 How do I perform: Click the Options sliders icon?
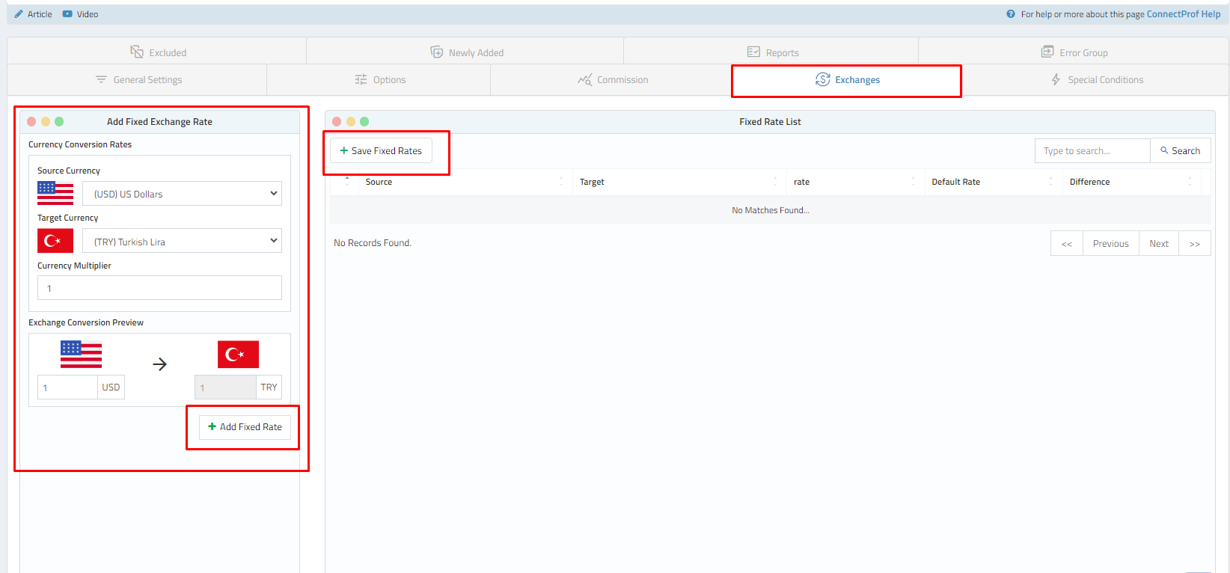(361, 80)
